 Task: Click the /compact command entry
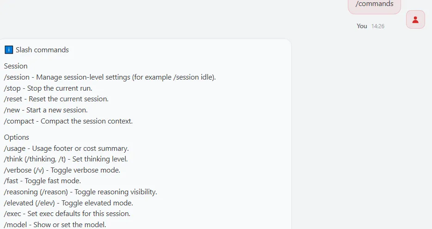pos(68,121)
